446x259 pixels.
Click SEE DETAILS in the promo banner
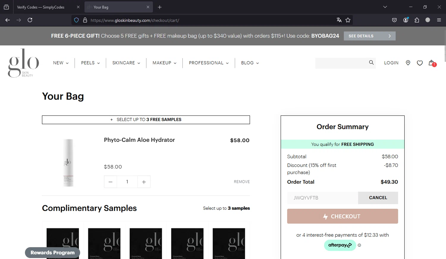click(370, 36)
